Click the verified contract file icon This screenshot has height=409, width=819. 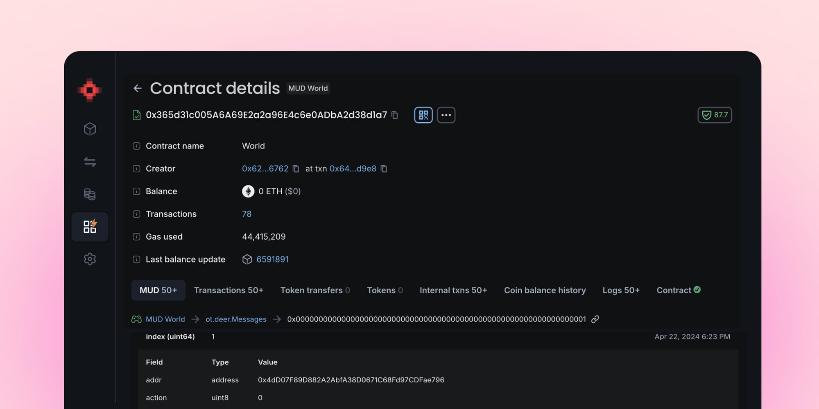tap(137, 115)
